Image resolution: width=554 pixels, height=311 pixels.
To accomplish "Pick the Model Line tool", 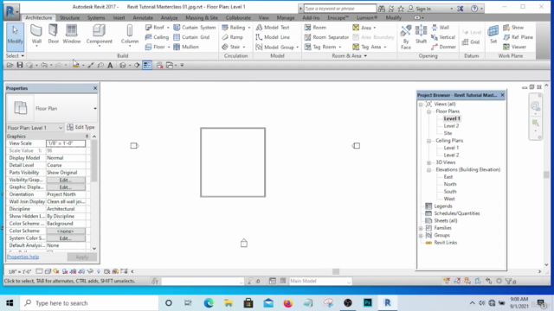I will 273,37.
